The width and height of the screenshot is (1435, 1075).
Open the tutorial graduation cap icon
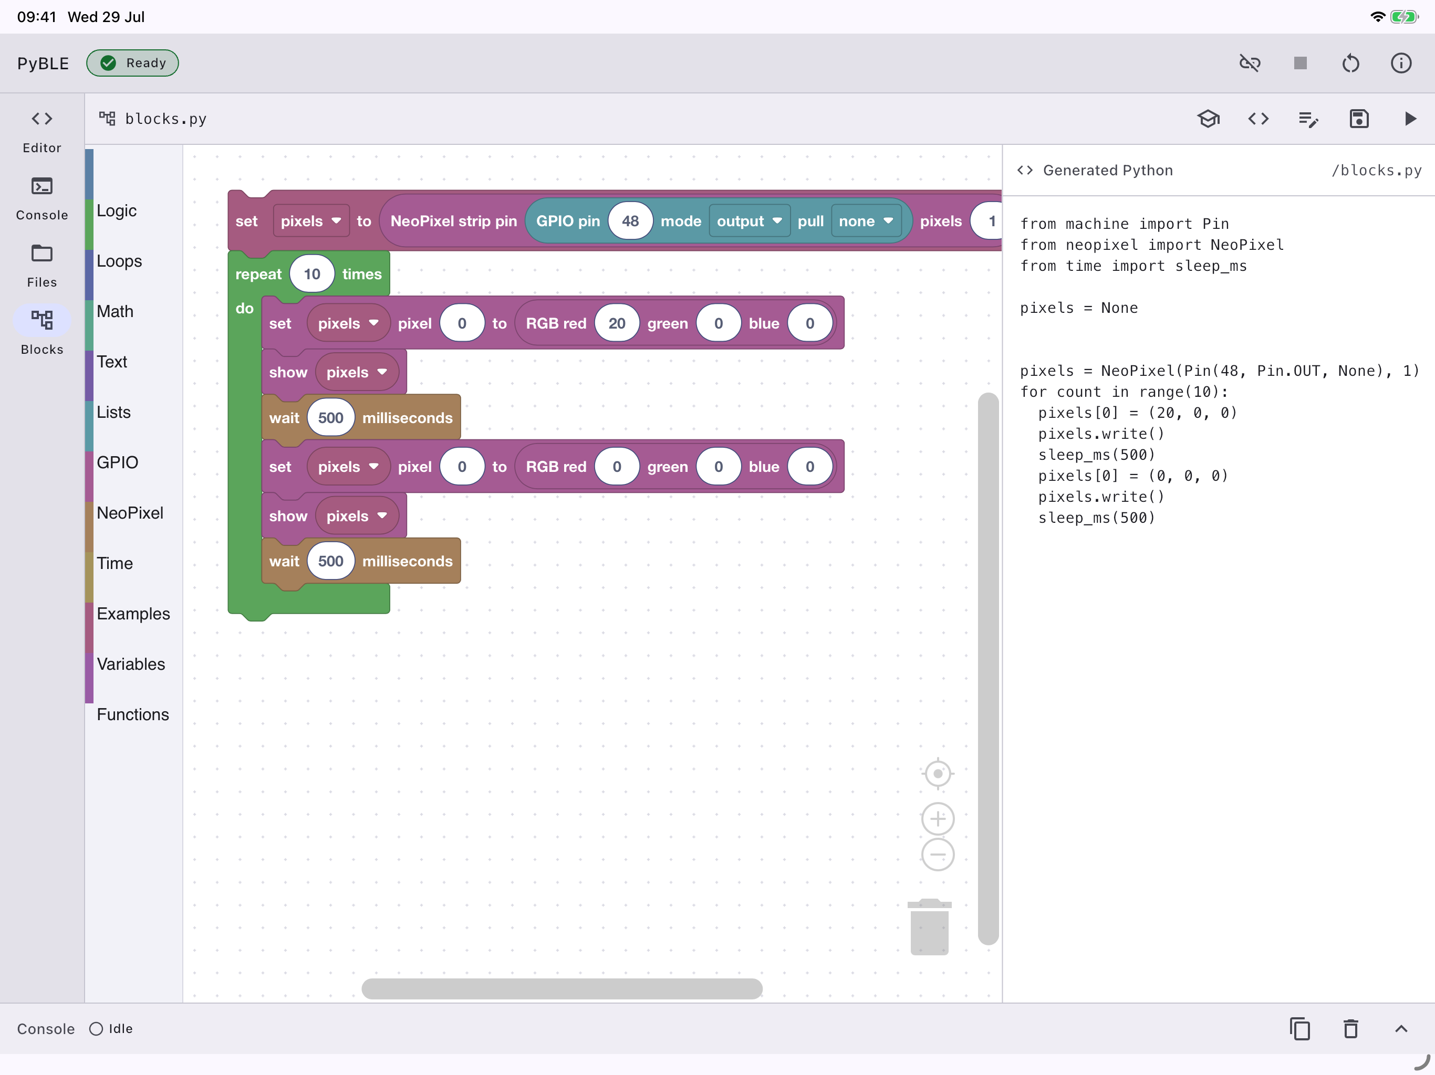coord(1208,119)
